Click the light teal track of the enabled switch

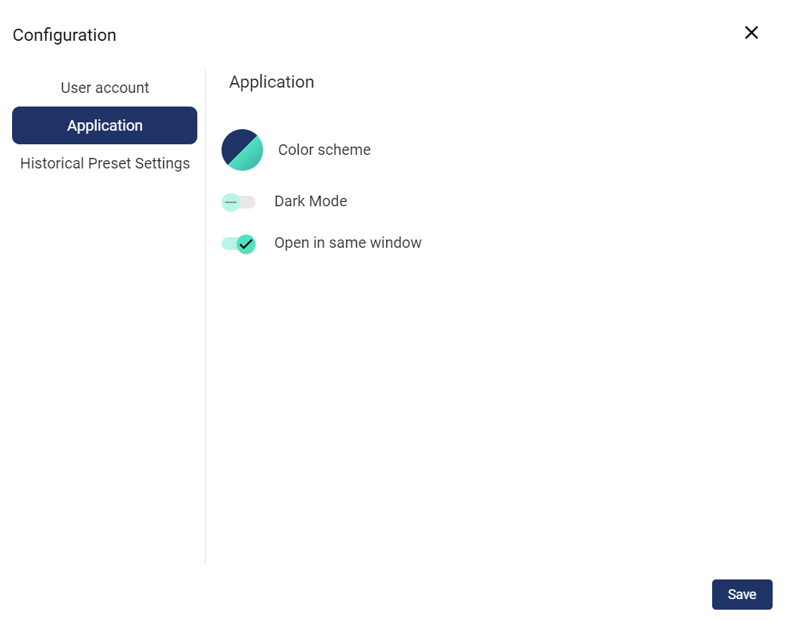click(228, 243)
